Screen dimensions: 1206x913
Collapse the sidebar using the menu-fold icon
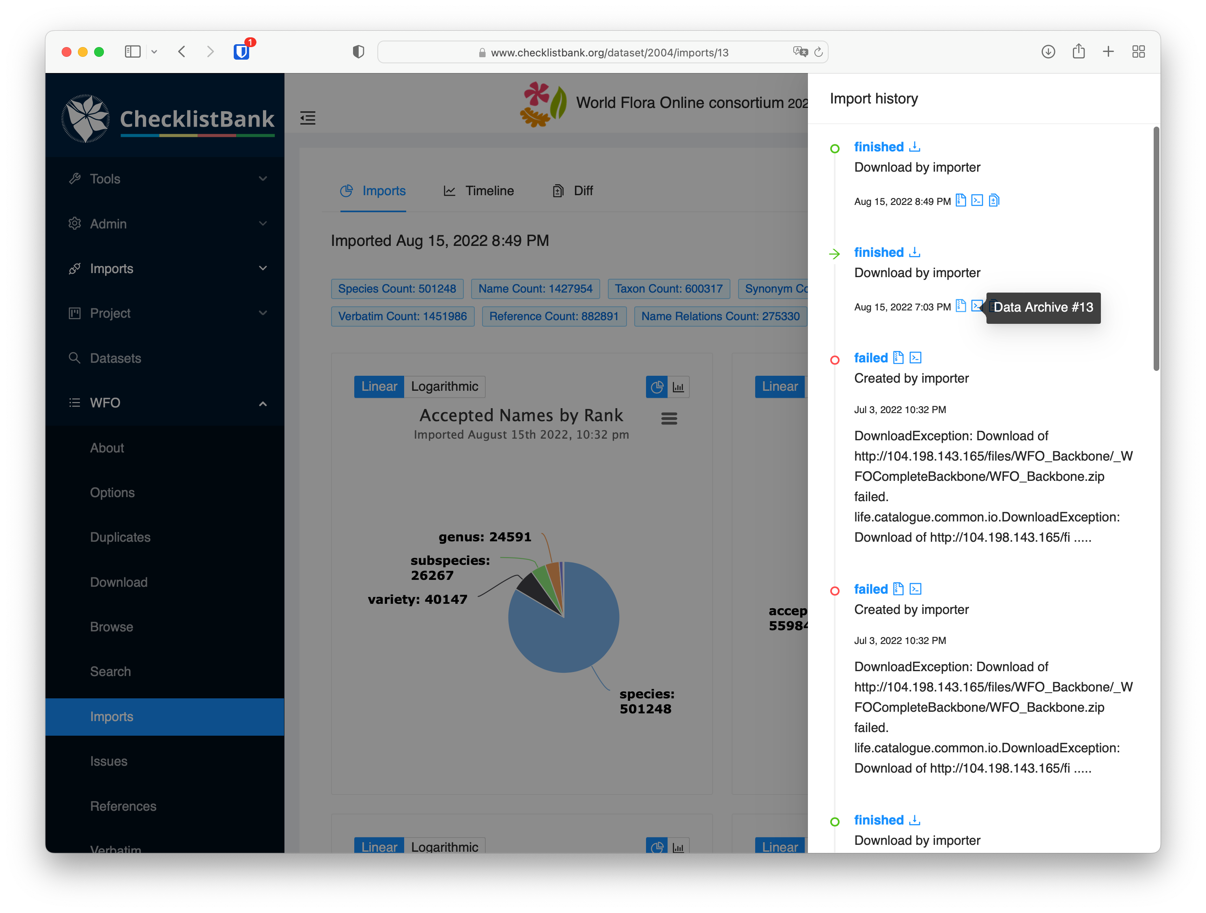308,118
